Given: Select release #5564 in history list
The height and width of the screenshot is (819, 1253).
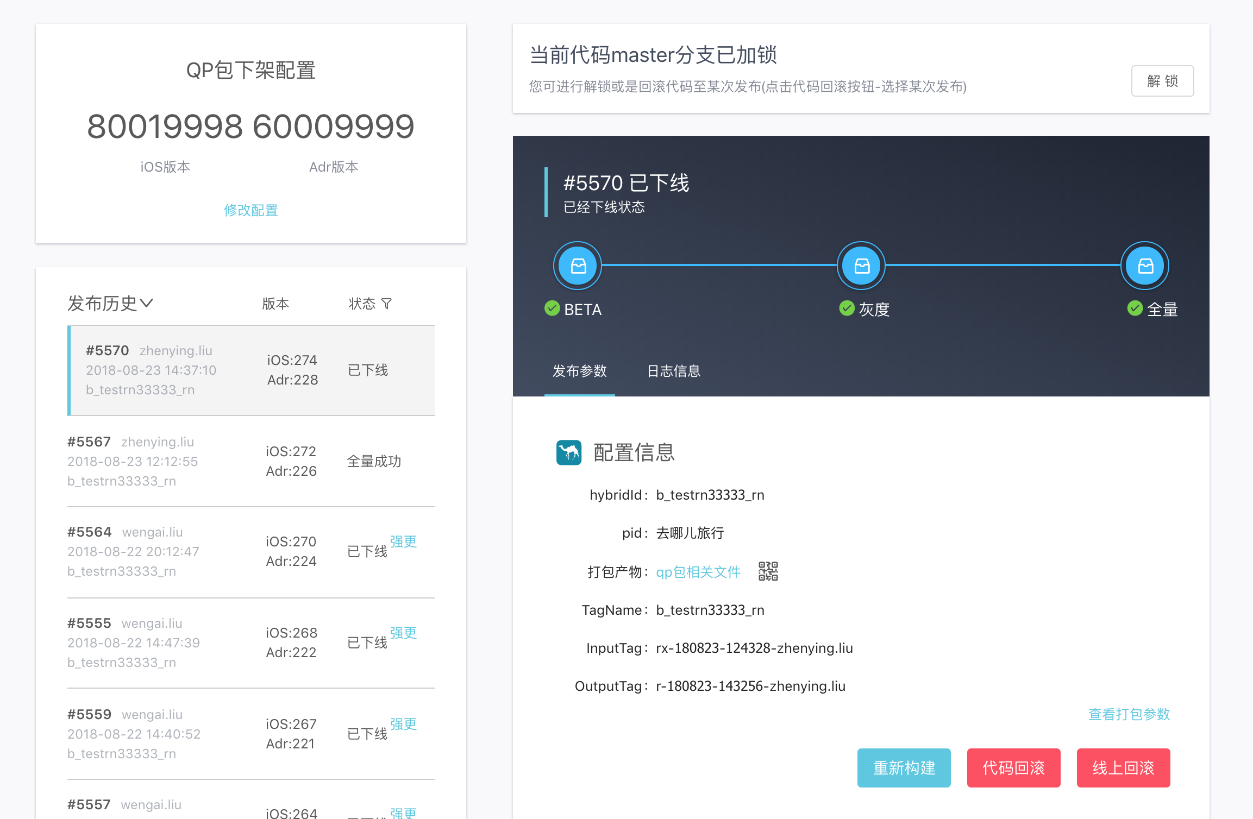Looking at the screenshot, I should point(251,552).
